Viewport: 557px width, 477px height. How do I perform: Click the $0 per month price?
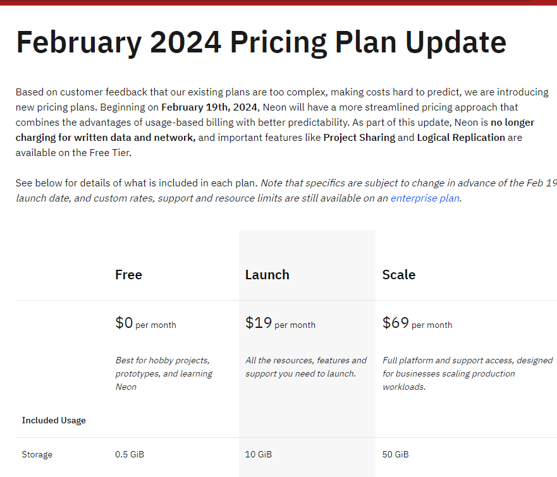pyautogui.click(x=145, y=323)
